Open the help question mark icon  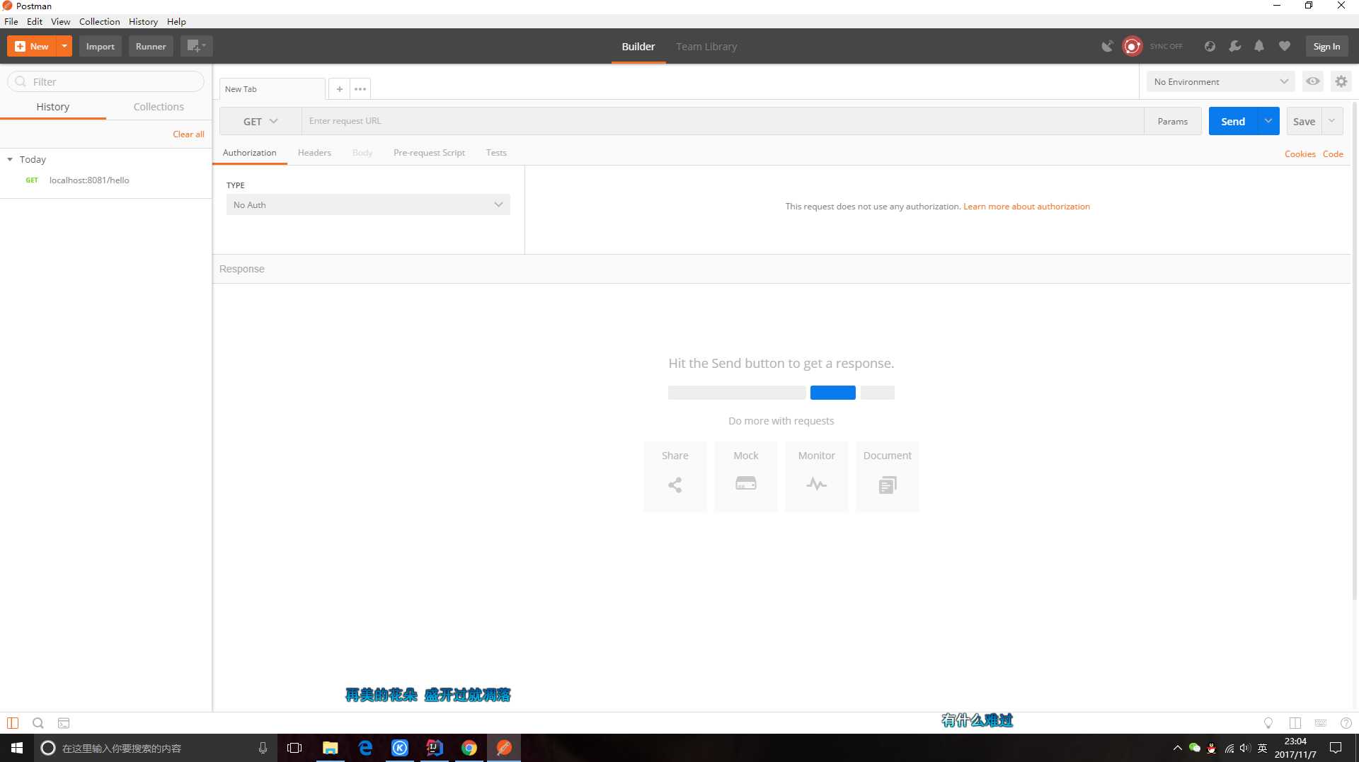coord(1346,723)
